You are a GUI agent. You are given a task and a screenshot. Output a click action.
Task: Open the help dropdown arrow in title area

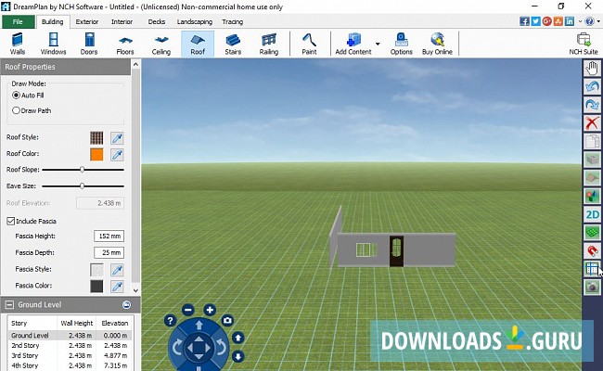coord(598,21)
